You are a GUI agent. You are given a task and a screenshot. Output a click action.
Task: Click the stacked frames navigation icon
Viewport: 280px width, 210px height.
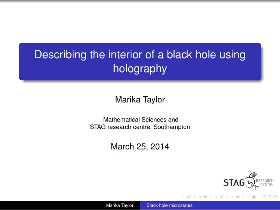pos(205,197)
